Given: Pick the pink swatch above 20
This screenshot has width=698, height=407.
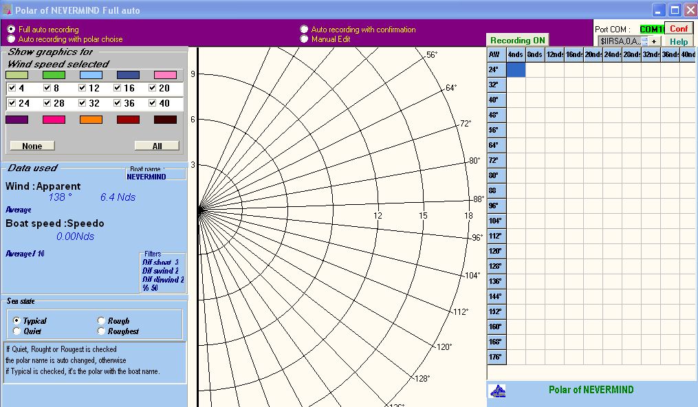Looking at the screenshot, I should pos(165,75).
